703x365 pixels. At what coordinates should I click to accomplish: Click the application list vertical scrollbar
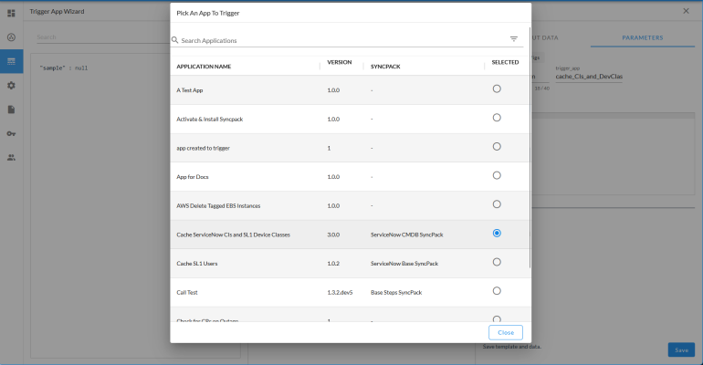pyautogui.click(x=529, y=146)
